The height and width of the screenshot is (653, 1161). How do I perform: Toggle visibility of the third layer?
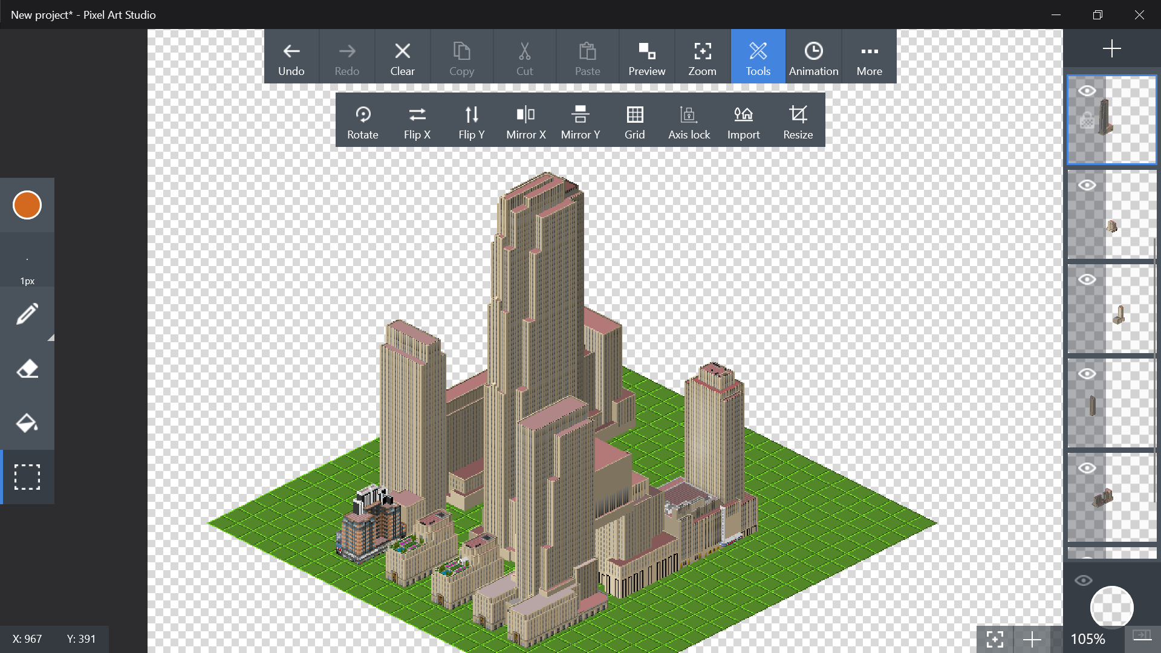click(x=1087, y=279)
